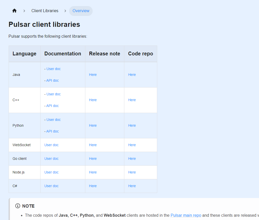The width and height of the screenshot is (259, 220).
Task: Open Java User doc link
Action: (x=53, y=69)
